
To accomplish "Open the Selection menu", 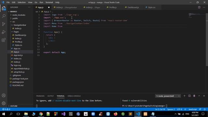I will (x=22, y=2).
